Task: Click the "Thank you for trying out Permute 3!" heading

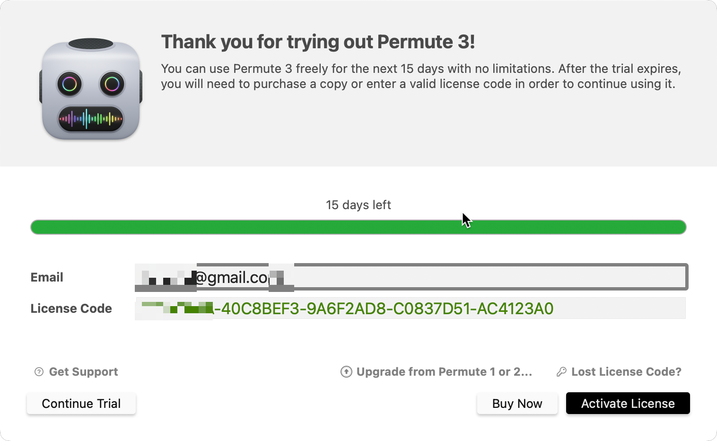Action: pyautogui.click(x=318, y=42)
